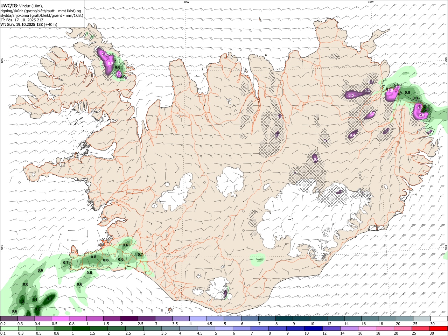This screenshot has height=336, width=448.
Task: Select the snow legend swatch between 0.2 and 0.3
Action: (x=9, y=318)
